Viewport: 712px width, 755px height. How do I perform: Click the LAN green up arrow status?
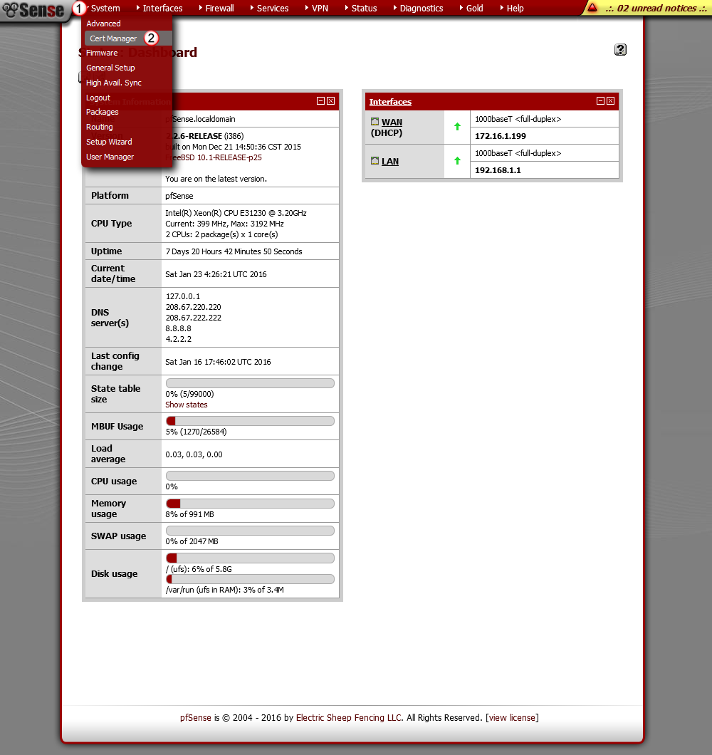[457, 161]
